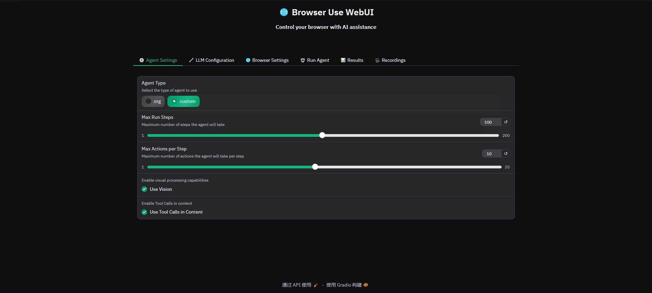Screen dimensions: 652x293
Task: Switch to the Recordings tab
Action: click(x=390, y=60)
